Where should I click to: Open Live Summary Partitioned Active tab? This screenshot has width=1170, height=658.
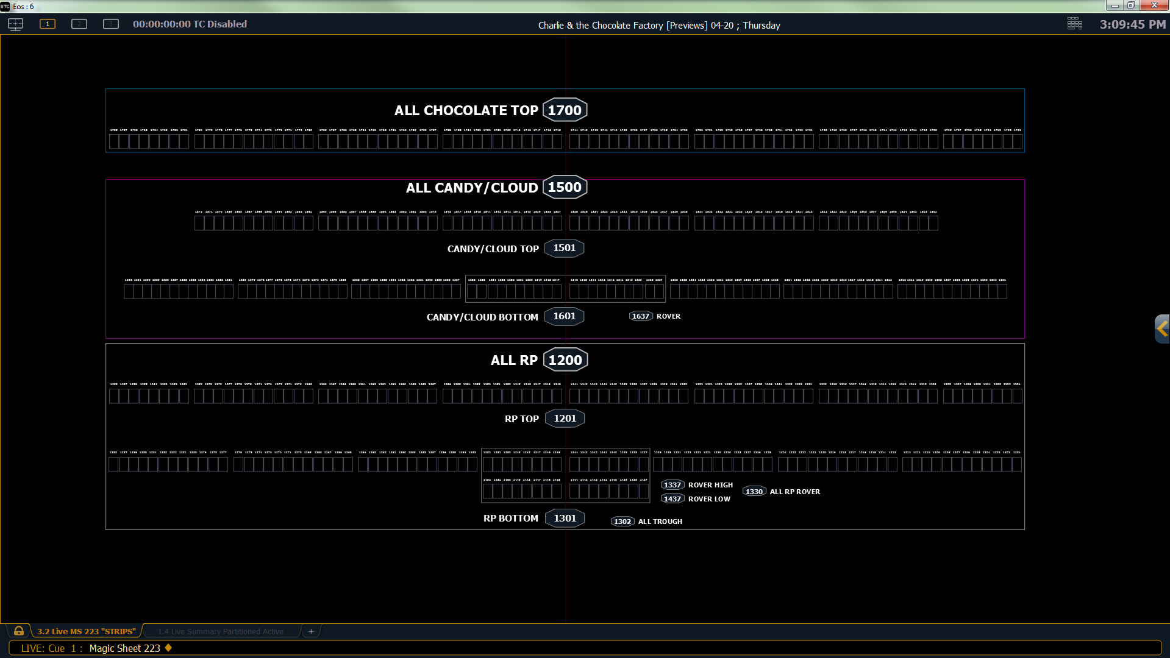pyautogui.click(x=220, y=631)
